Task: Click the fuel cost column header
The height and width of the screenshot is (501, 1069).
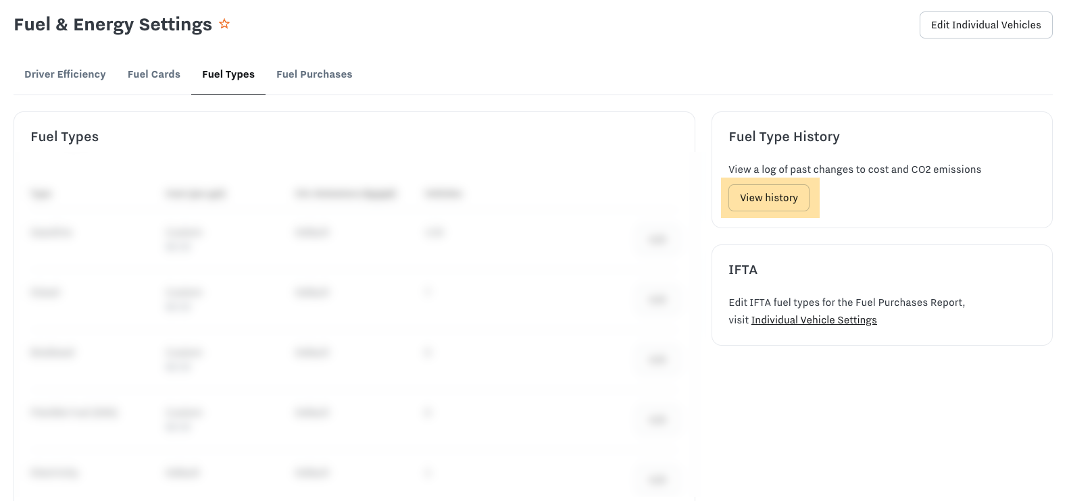Action: click(x=195, y=194)
